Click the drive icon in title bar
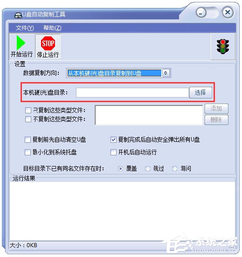 pos(18,15)
